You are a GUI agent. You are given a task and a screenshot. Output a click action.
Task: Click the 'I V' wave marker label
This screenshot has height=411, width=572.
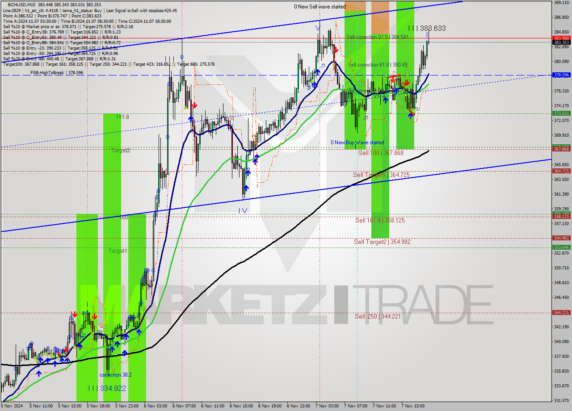[x=243, y=210]
